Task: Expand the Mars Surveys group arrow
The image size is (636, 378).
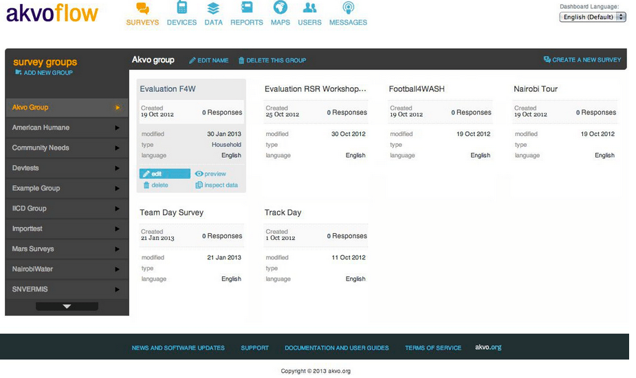Action: coord(117,249)
